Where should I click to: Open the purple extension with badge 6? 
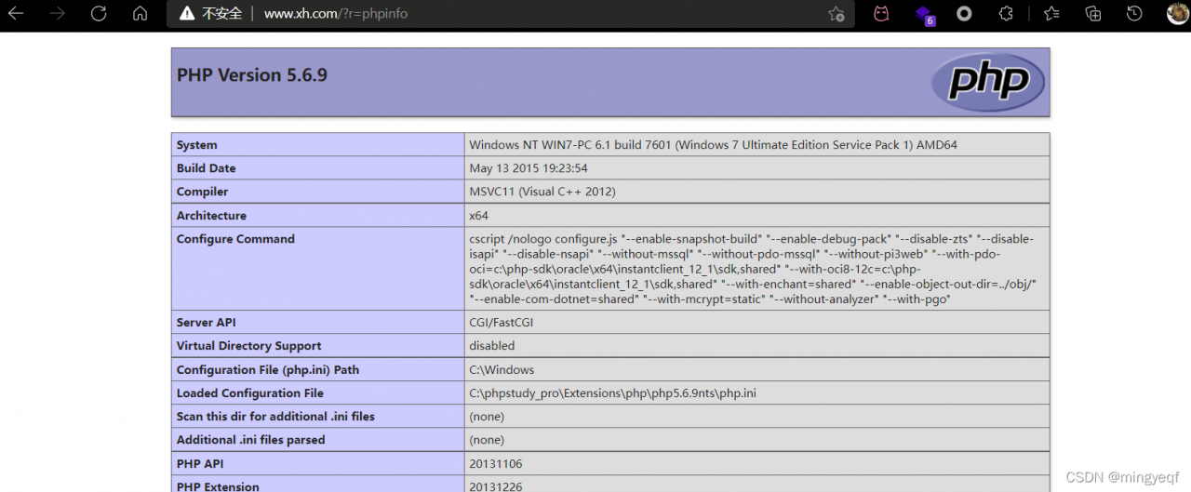tap(923, 14)
